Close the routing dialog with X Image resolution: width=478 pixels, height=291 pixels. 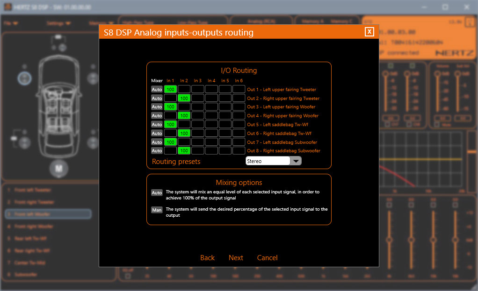pyautogui.click(x=369, y=32)
